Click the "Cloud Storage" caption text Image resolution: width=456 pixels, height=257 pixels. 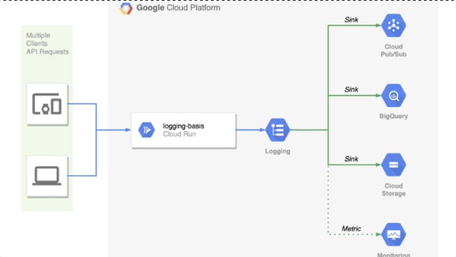(x=393, y=190)
